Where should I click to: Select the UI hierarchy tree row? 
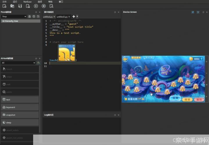click(21, 21)
